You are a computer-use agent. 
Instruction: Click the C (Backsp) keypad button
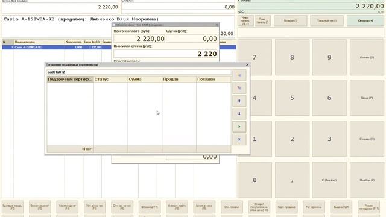tap(329, 180)
